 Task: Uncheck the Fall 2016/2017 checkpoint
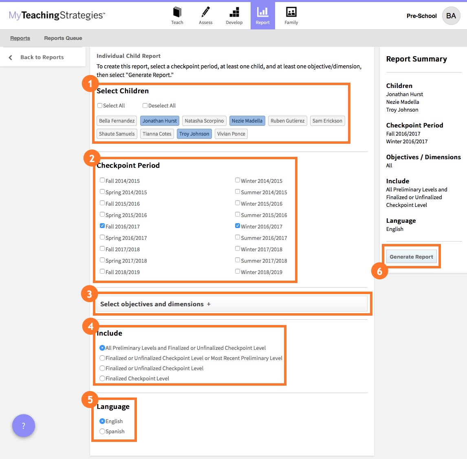click(x=102, y=226)
